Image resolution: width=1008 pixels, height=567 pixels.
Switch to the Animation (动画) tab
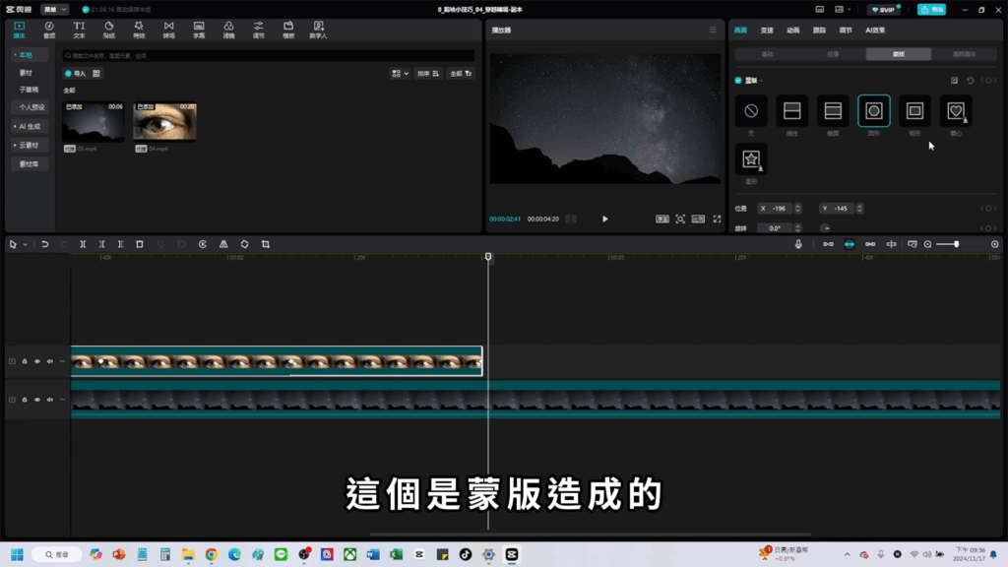tap(793, 31)
